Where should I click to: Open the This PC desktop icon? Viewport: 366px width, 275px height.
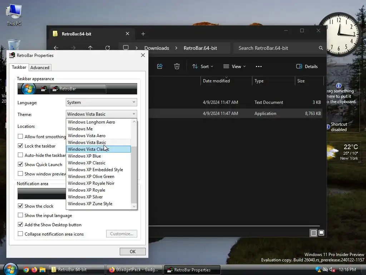14,14
